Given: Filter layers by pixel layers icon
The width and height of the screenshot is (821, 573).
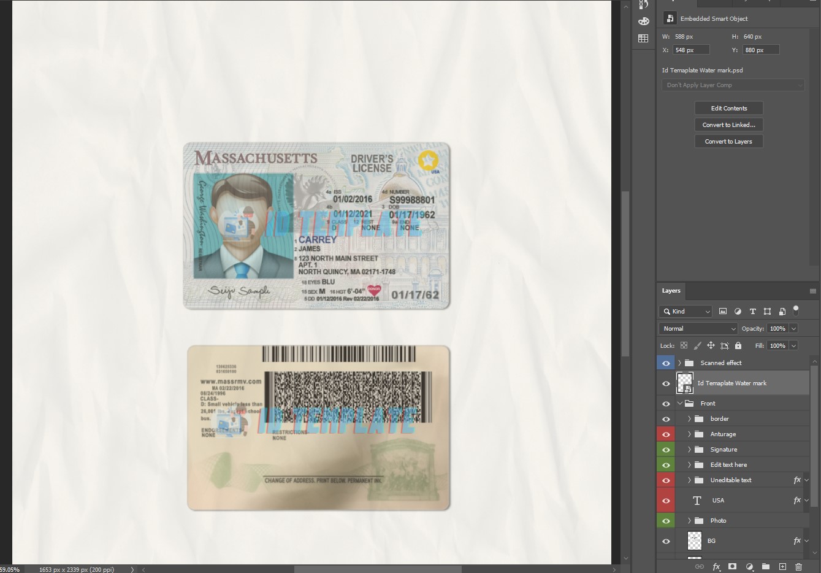Looking at the screenshot, I should 723,312.
